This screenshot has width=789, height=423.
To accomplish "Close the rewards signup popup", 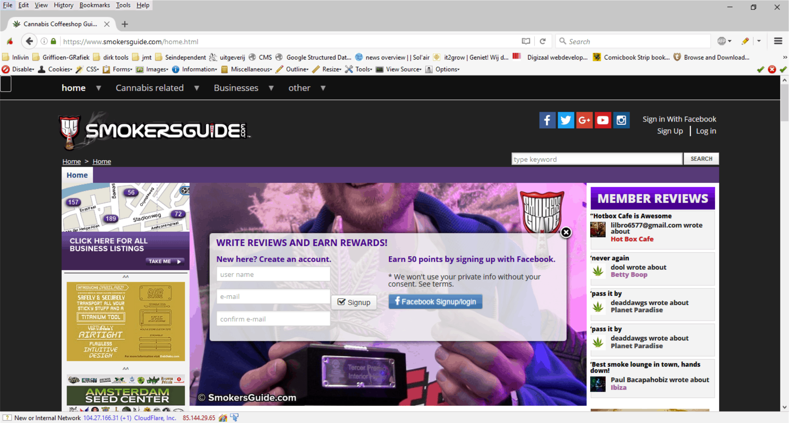I will click(566, 232).
